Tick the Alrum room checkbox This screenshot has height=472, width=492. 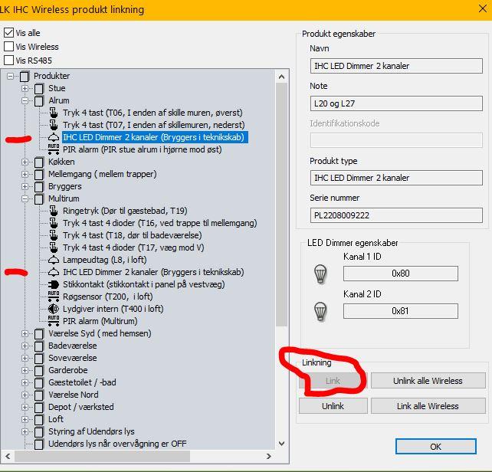point(39,100)
